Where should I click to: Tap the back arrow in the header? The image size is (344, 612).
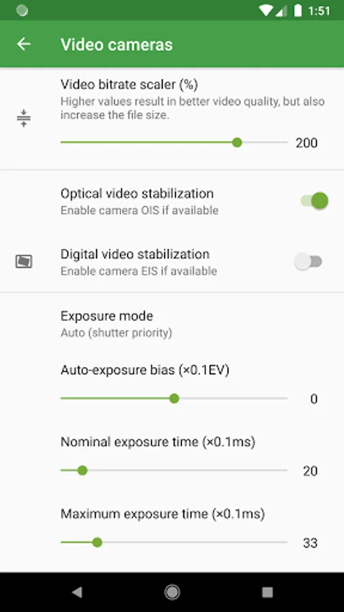click(x=24, y=44)
